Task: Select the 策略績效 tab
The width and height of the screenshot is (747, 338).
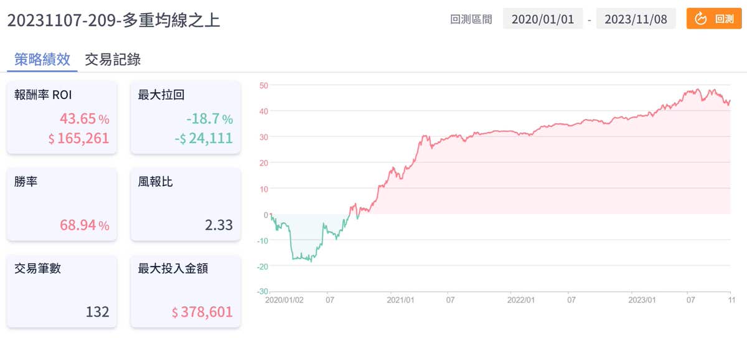Action: (42, 59)
